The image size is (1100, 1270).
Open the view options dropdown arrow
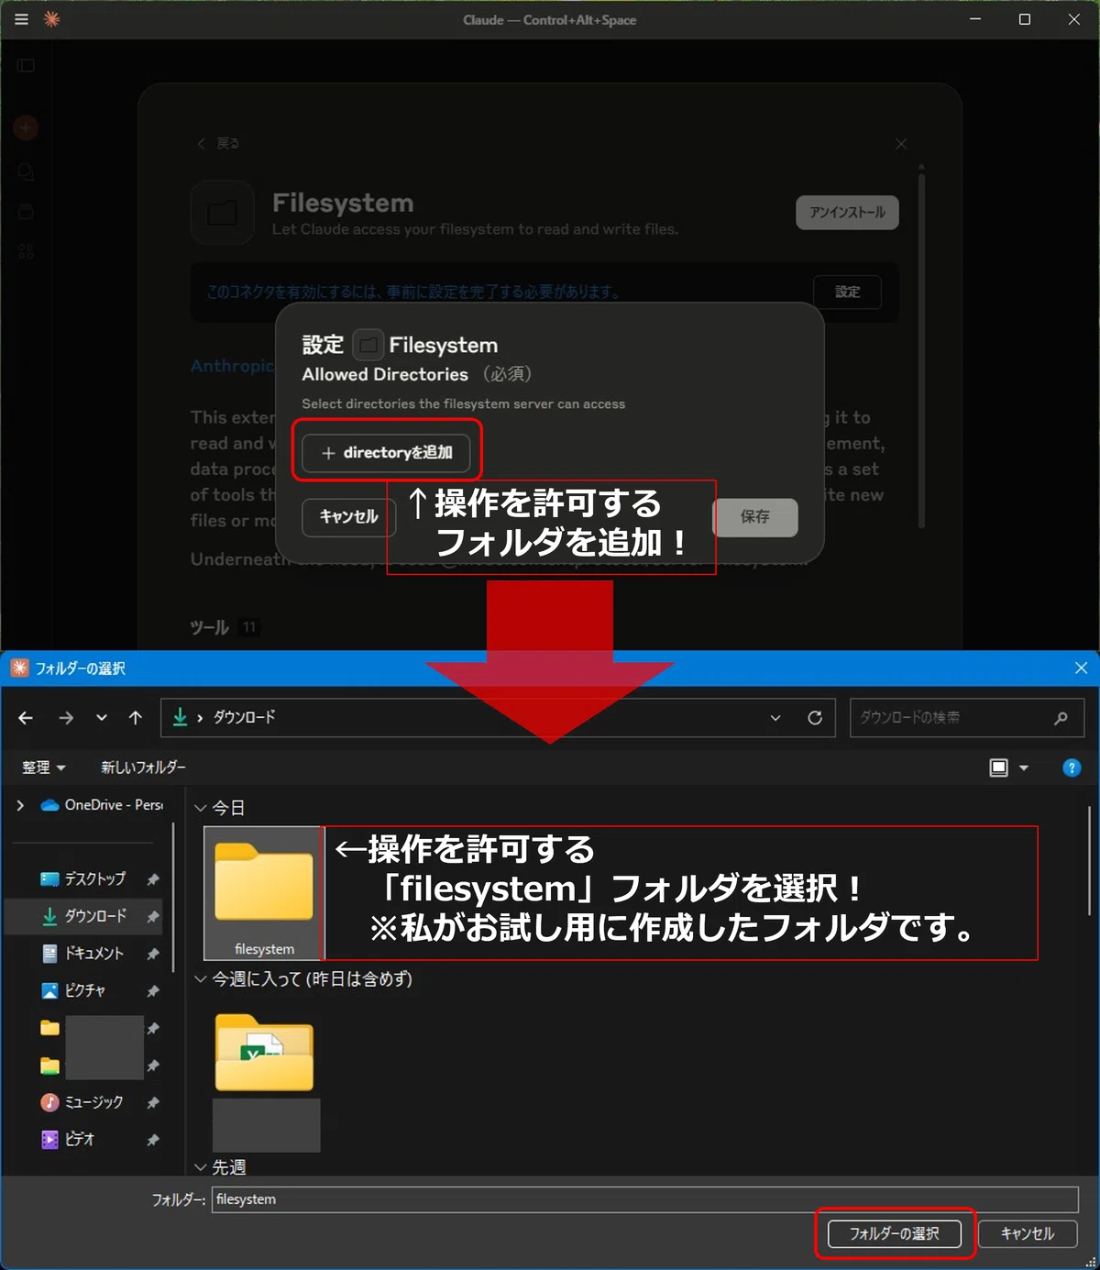click(1024, 768)
